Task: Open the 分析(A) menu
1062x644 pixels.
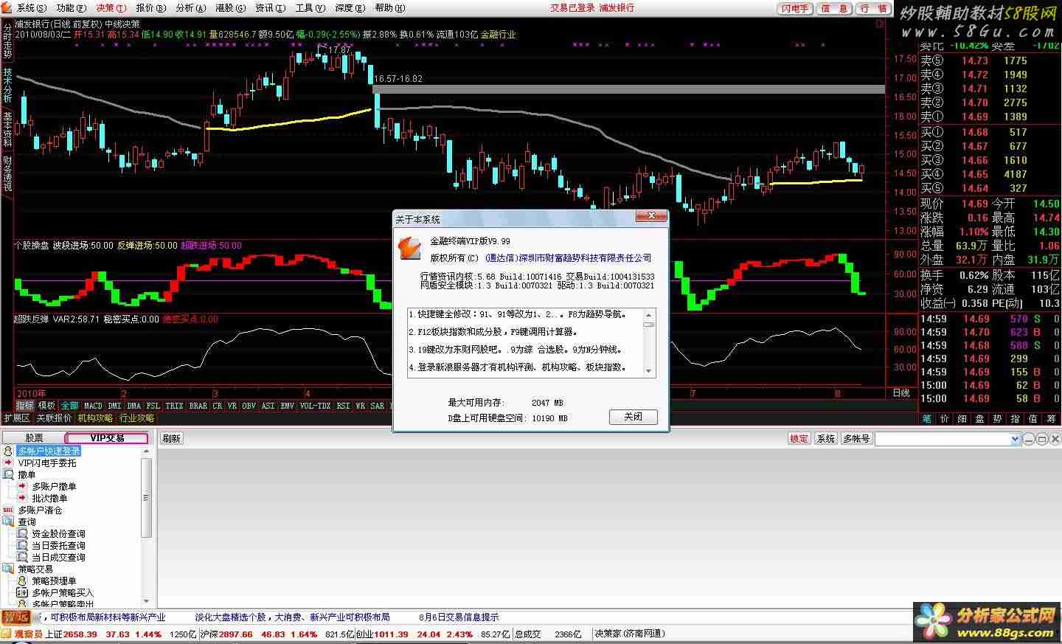Action: click(190, 8)
